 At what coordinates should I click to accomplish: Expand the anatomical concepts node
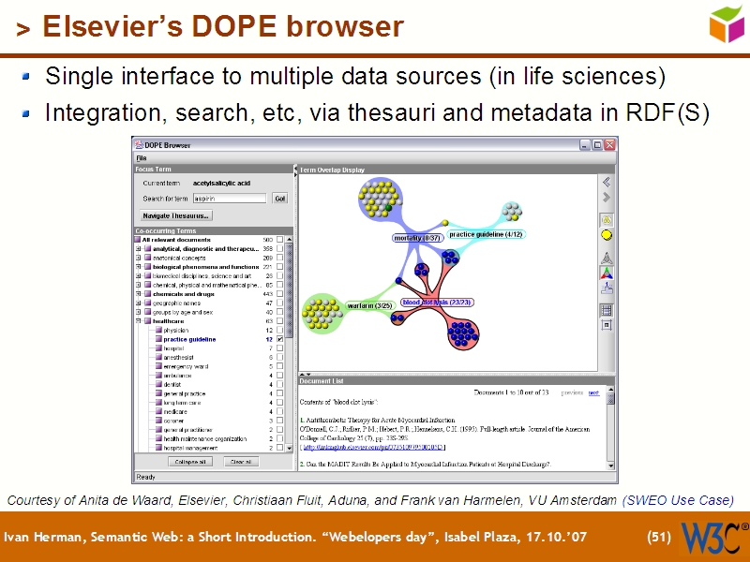[137, 259]
